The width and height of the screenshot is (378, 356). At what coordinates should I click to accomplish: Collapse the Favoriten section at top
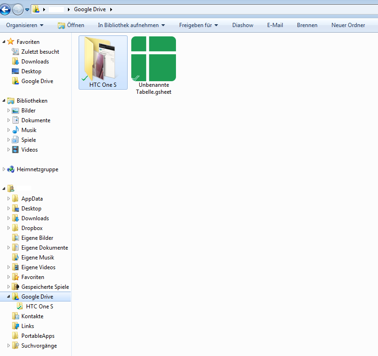pyautogui.click(x=4, y=42)
